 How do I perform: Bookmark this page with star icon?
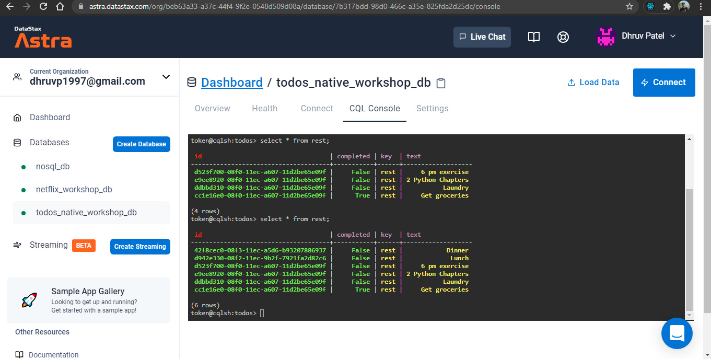[x=630, y=7]
